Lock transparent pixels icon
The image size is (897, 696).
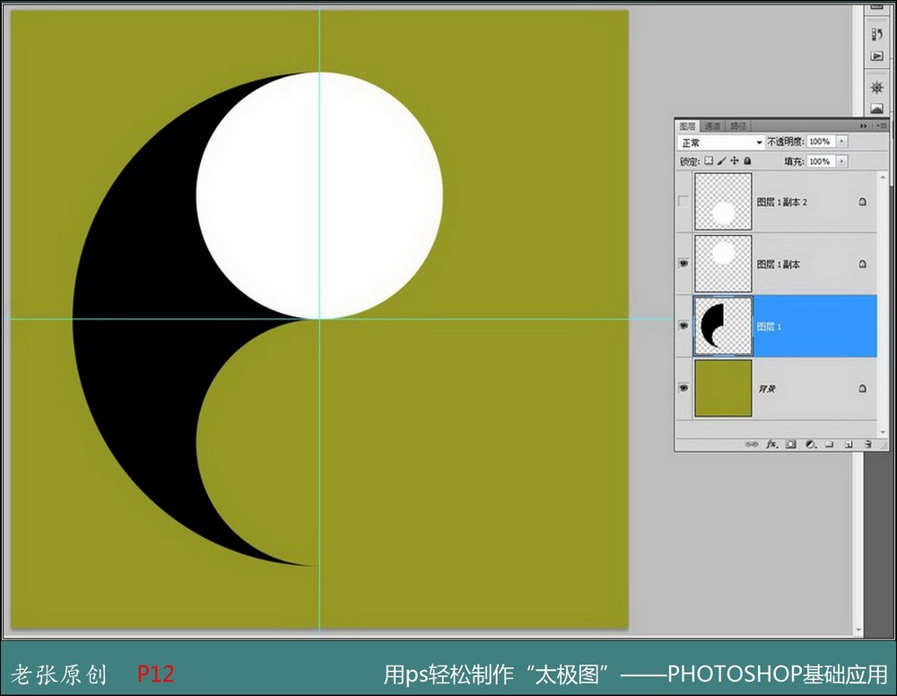(x=709, y=161)
